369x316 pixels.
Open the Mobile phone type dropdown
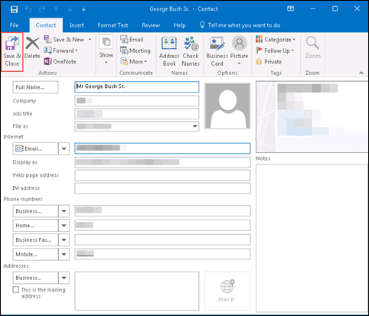tap(64, 254)
